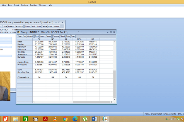Screen dimensions: 184x122
Task: Click Name button in Group window
Action: point(42,36)
